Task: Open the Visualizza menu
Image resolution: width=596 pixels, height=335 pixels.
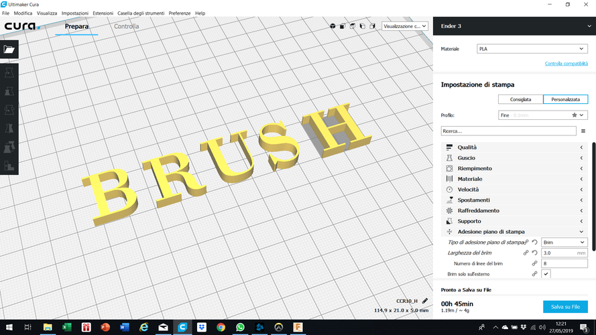Action: click(47, 13)
